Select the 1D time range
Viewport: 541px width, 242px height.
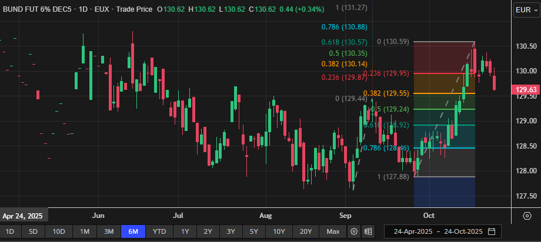(11, 231)
